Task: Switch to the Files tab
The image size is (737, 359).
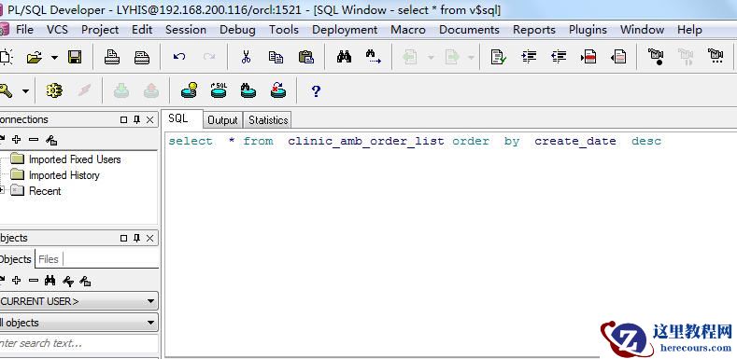Action: [x=49, y=259]
